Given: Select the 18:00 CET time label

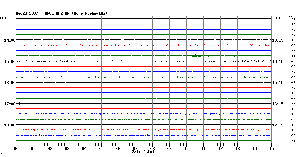Looking at the screenshot, I should (10, 125).
